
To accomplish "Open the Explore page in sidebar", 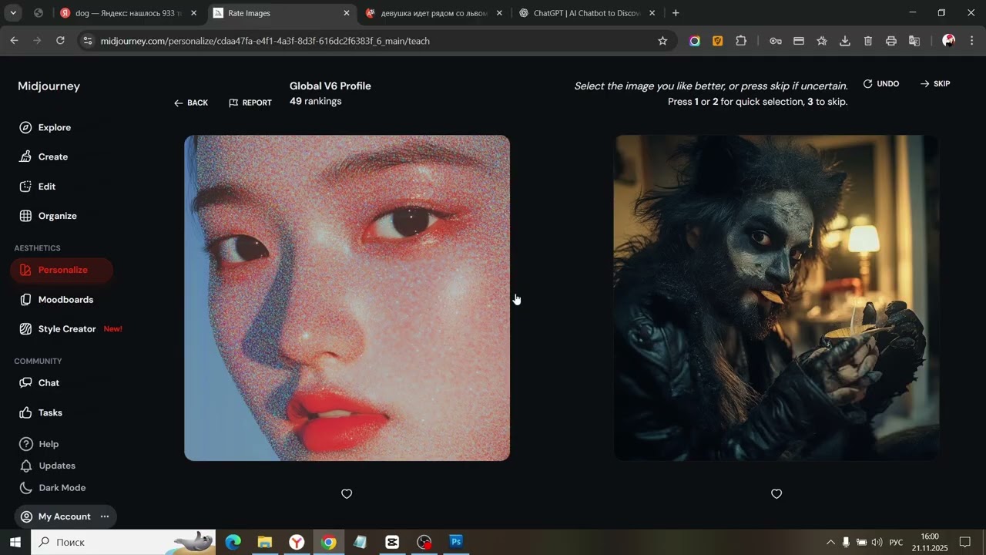I will click(45, 127).
